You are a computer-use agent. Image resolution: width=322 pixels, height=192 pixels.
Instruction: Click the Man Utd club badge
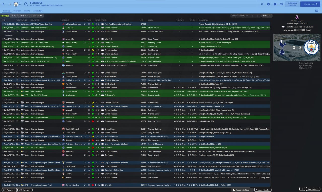click(63, 84)
